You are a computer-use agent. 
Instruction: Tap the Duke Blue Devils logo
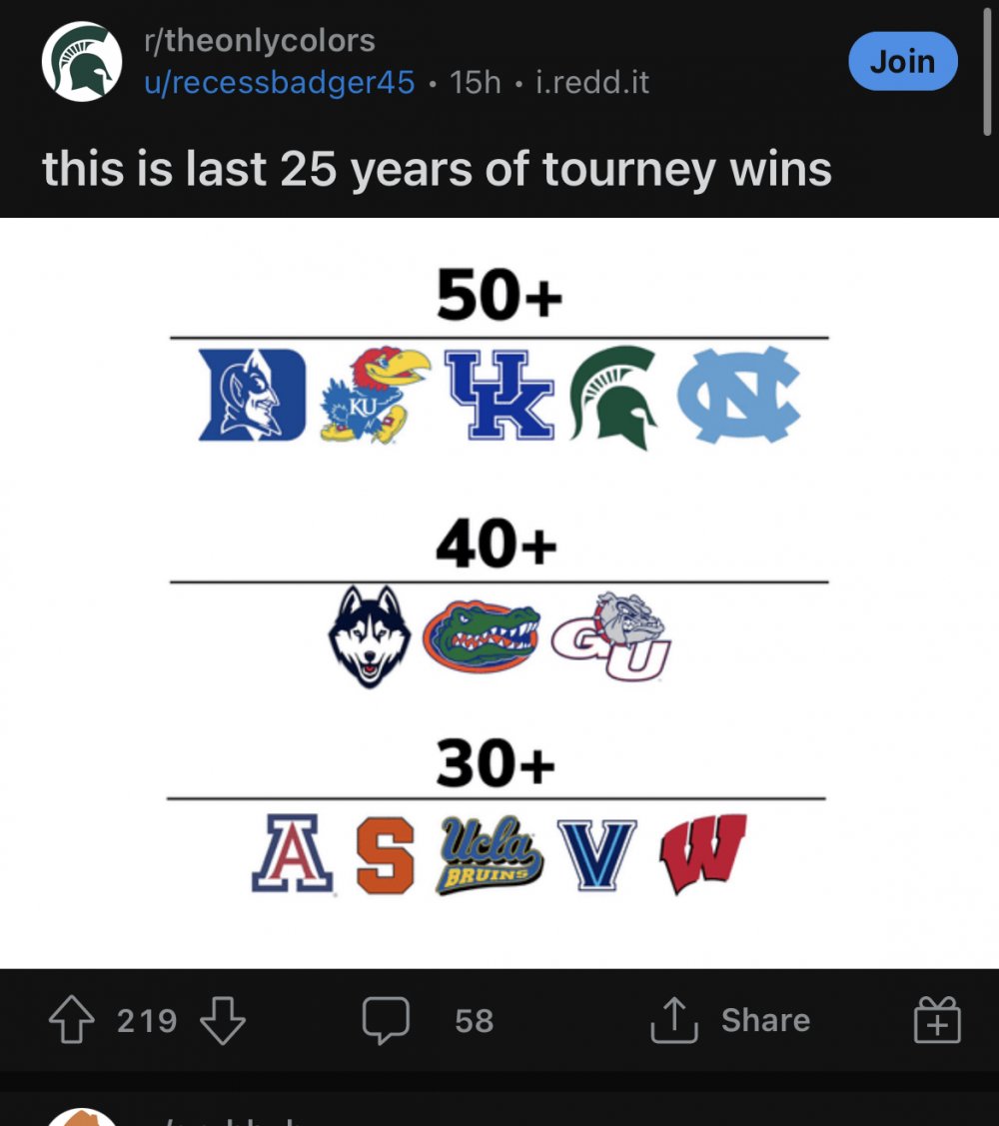coord(252,396)
